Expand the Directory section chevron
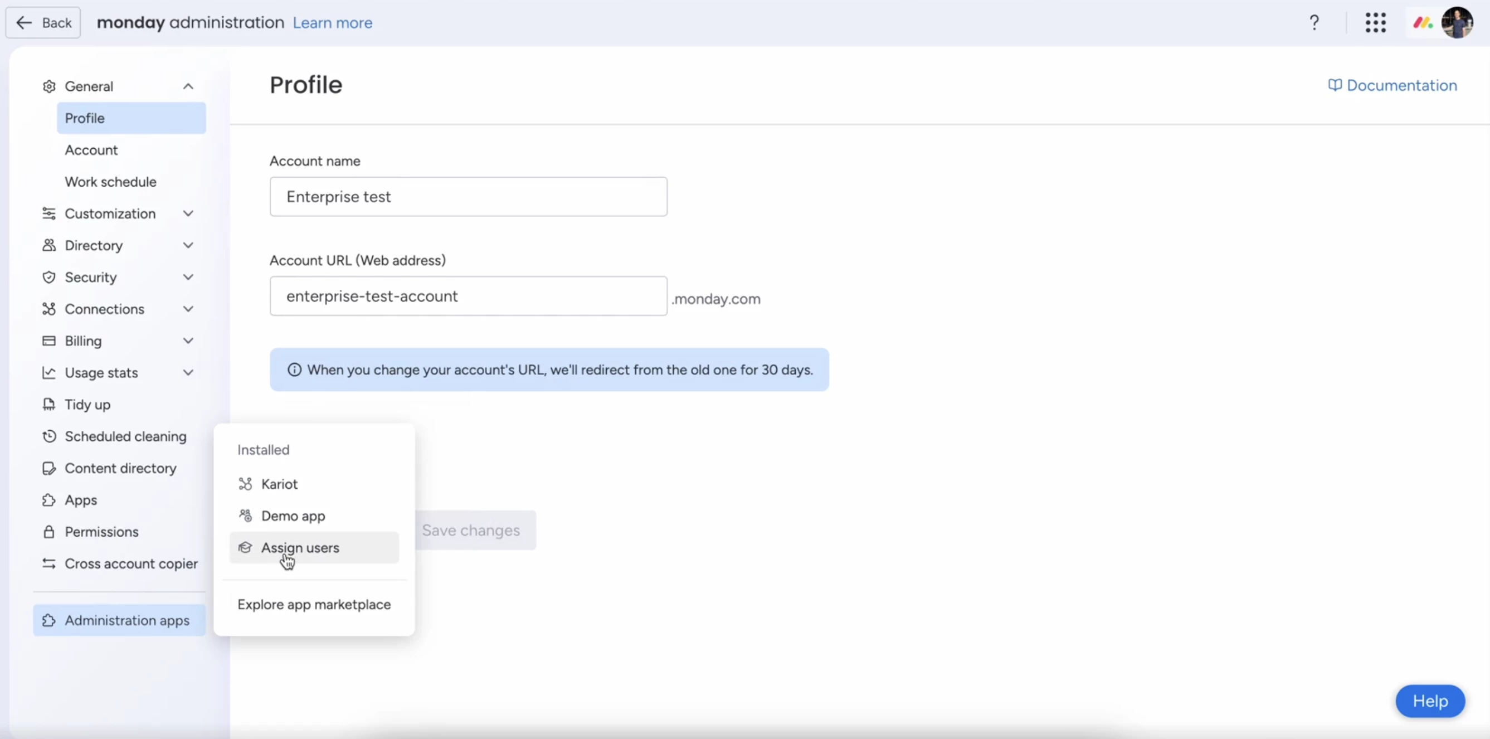The height and width of the screenshot is (739, 1490). (188, 245)
